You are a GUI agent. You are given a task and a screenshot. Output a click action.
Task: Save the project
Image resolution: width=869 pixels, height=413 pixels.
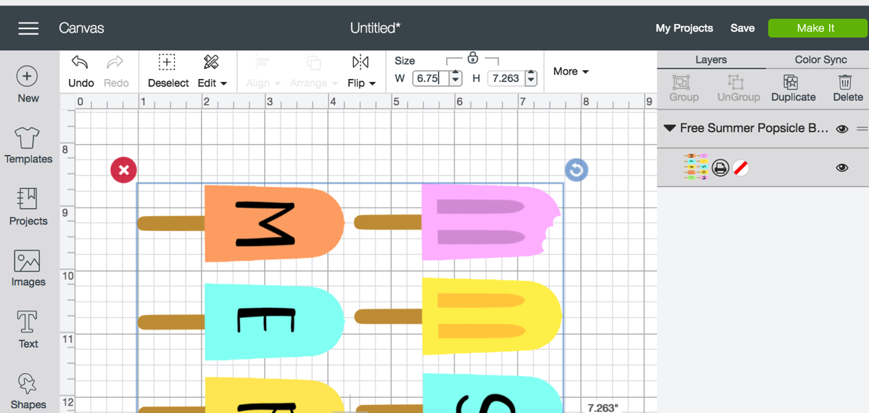coord(742,28)
